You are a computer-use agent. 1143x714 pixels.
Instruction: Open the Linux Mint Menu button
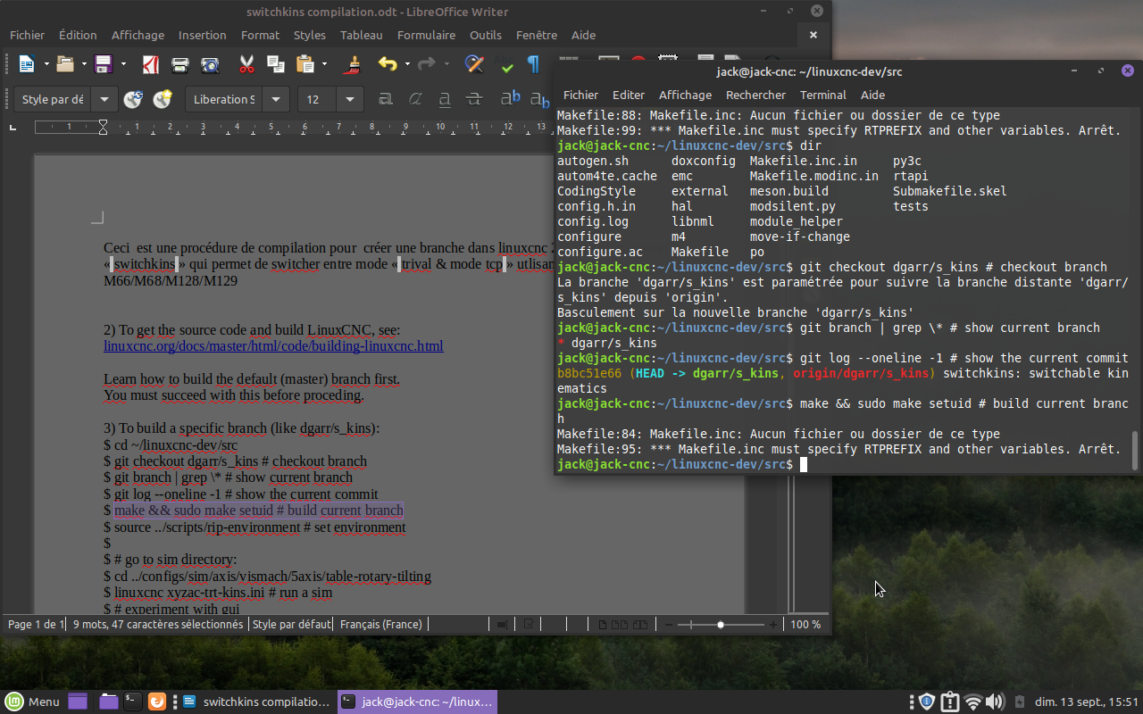click(x=32, y=702)
